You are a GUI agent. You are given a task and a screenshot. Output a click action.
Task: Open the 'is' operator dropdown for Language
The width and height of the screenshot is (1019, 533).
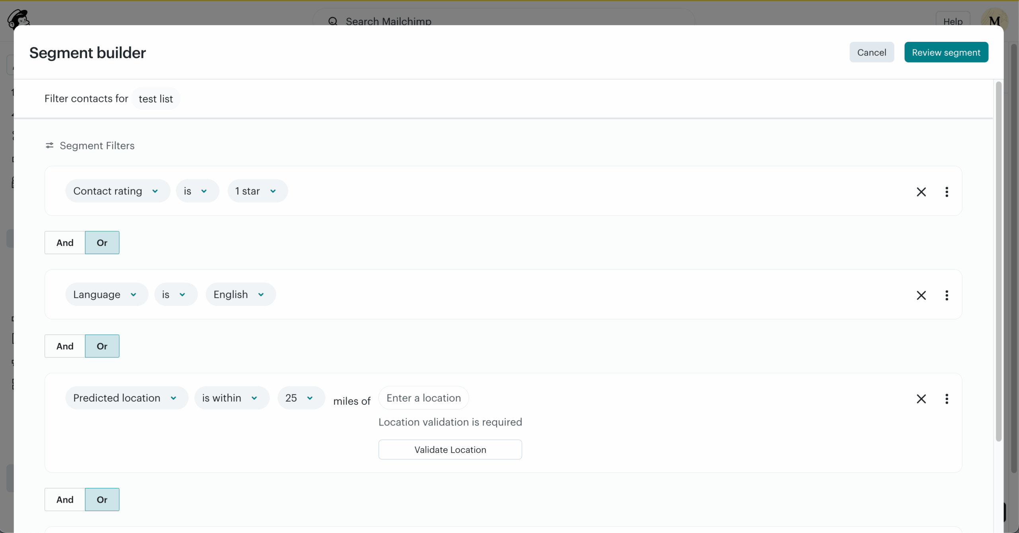(x=176, y=295)
